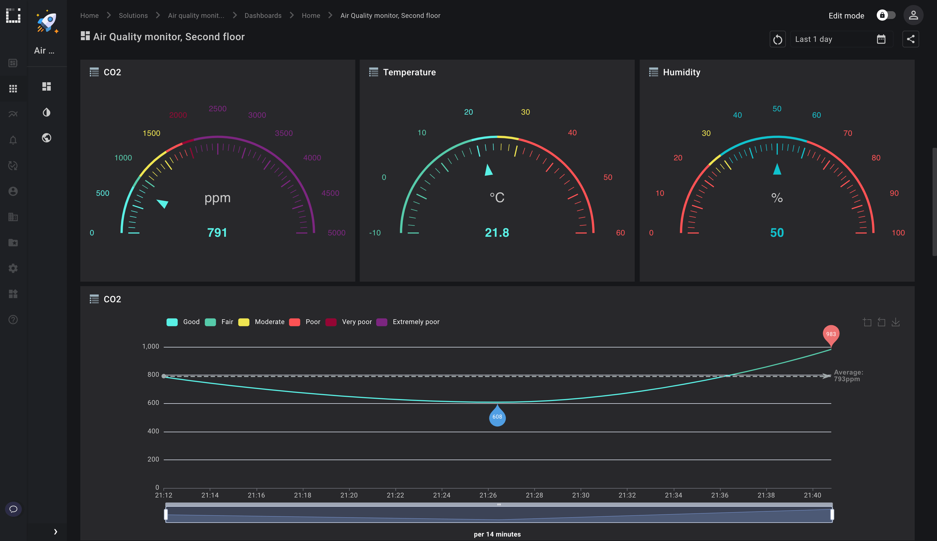Toggle the Good legend series
The width and height of the screenshot is (937, 541).
(x=183, y=322)
